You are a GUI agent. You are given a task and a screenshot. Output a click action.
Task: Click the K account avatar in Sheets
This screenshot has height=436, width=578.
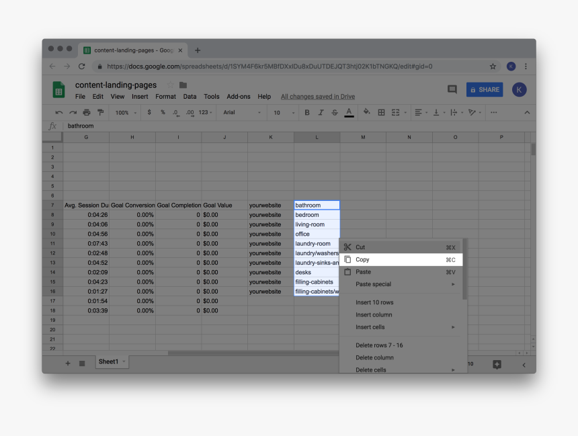(x=519, y=89)
